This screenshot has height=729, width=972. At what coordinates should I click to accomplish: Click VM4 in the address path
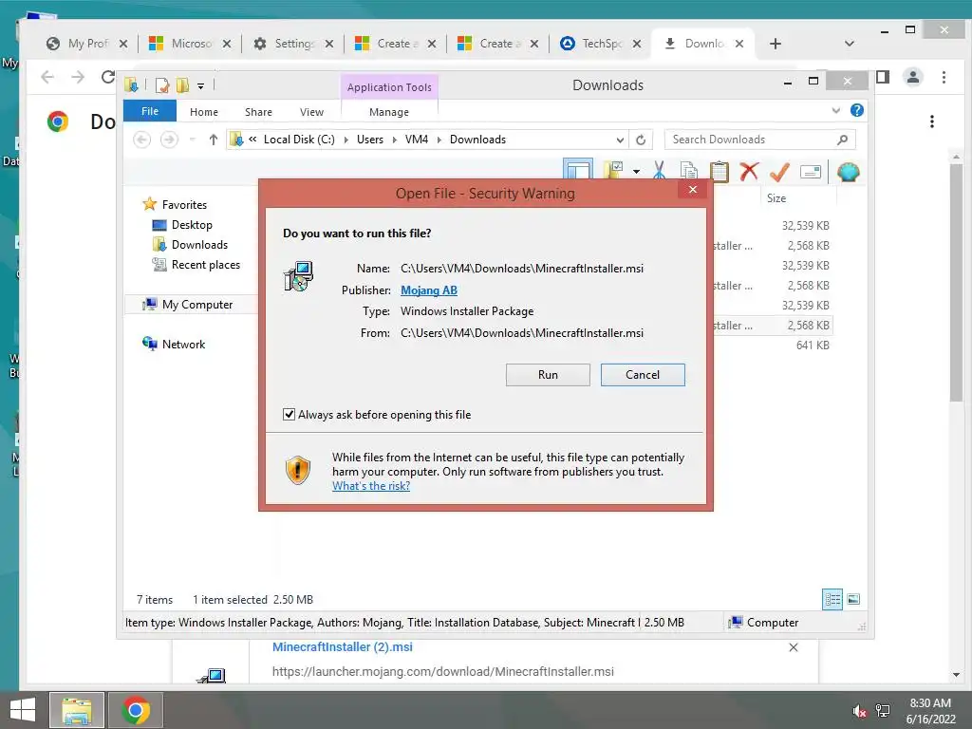[x=417, y=140]
